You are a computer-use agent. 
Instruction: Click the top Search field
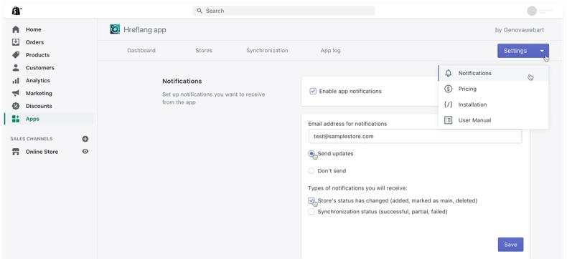pos(283,11)
